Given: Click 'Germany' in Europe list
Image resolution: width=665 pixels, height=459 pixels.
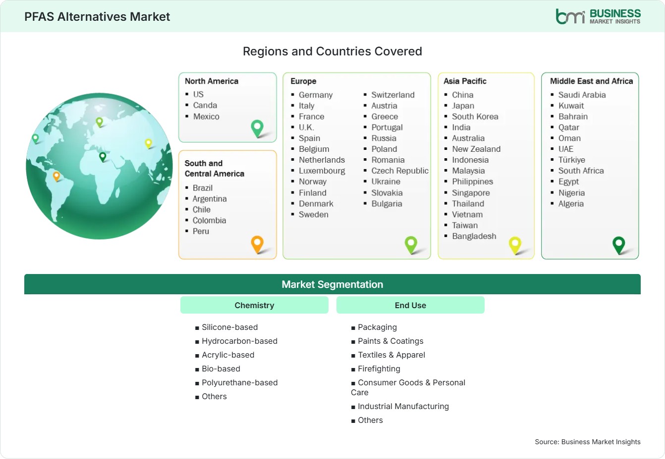Looking at the screenshot, I should (x=316, y=95).
